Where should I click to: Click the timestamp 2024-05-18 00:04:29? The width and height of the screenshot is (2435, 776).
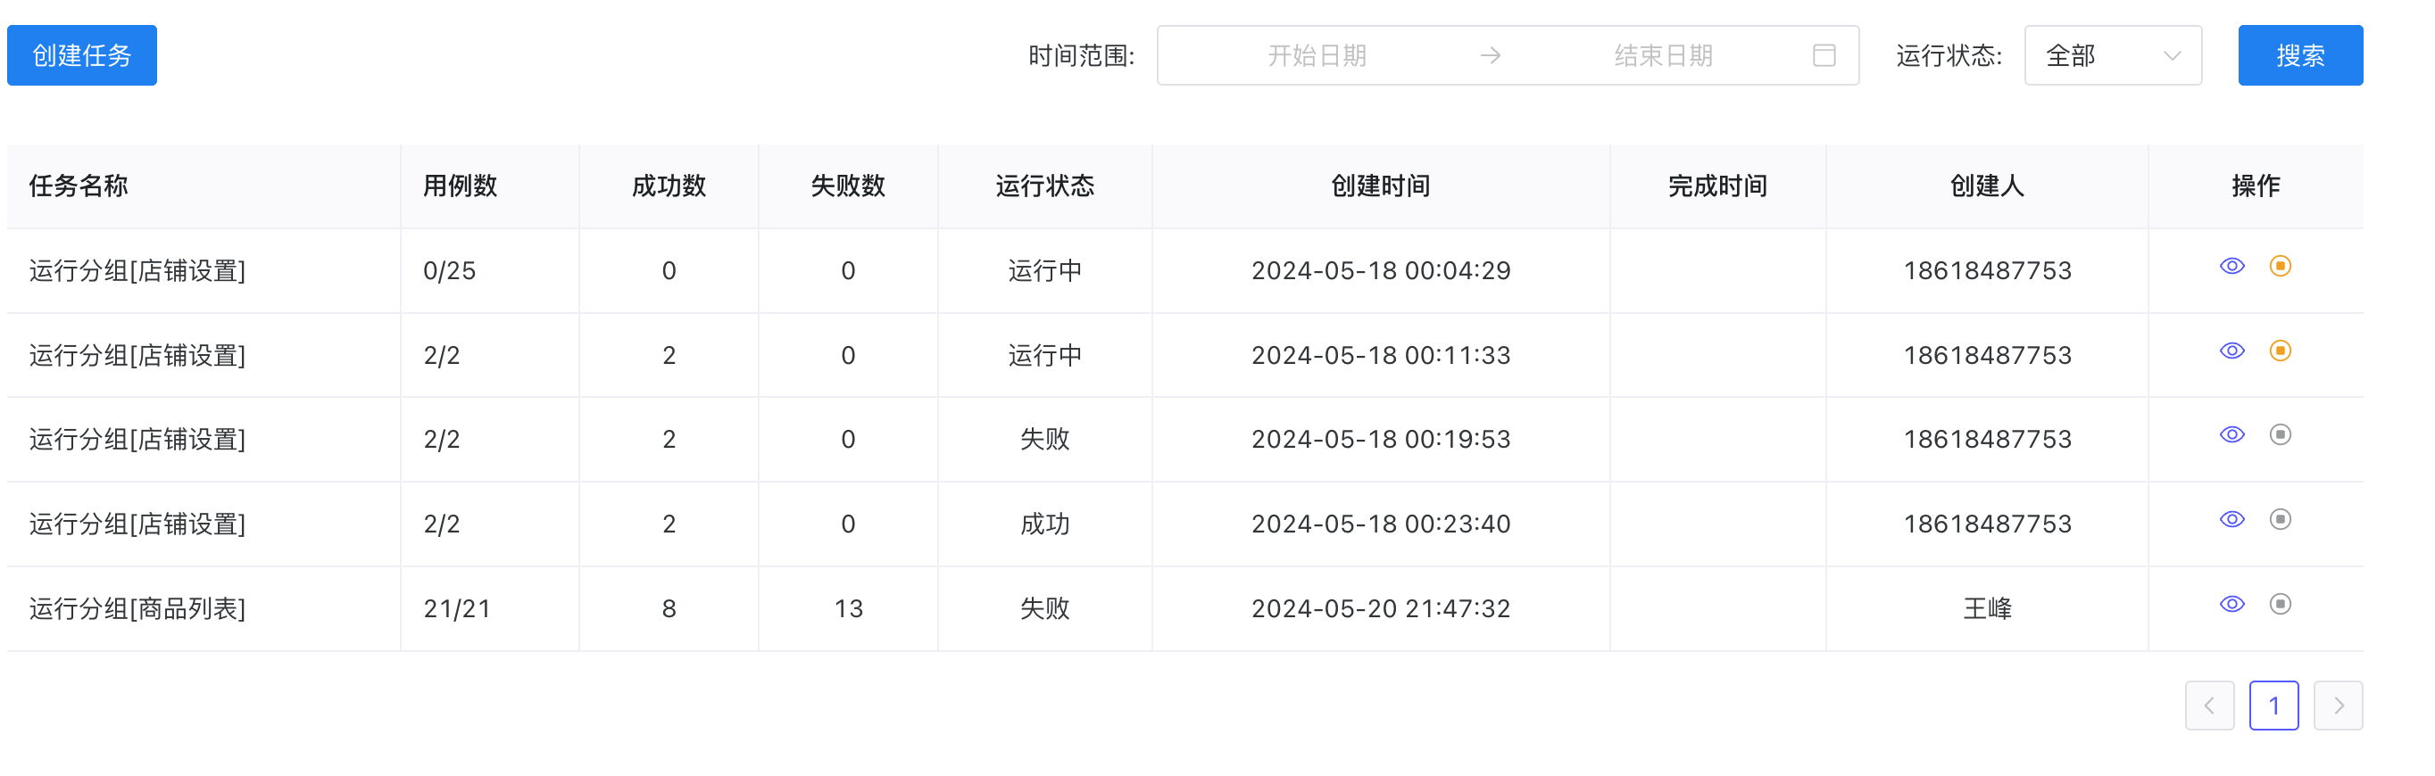pyautogui.click(x=1380, y=272)
